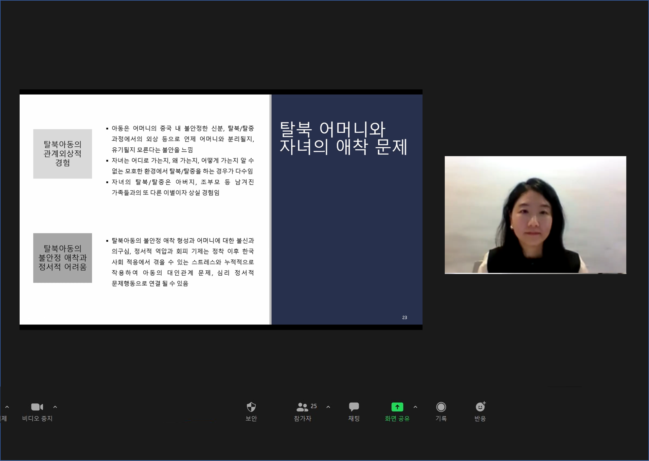This screenshot has height=461, width=649.
Task: Click bullet text starting 탈북아동의 불안정 애착 형성과
Action: point(183,262)
